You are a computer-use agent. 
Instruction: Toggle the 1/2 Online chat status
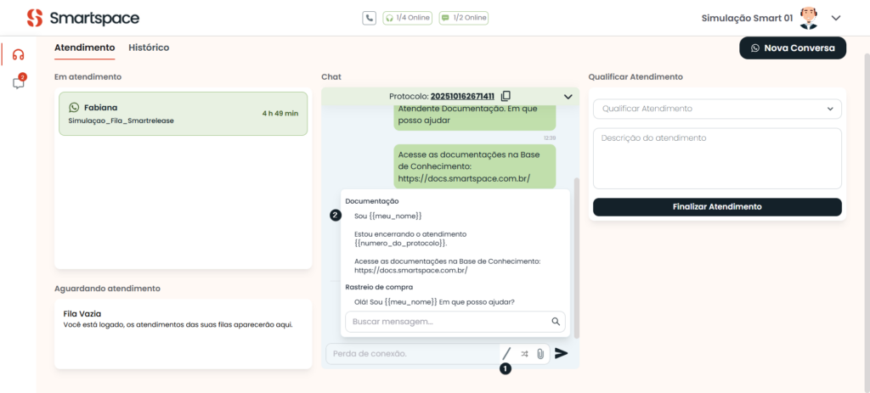[464, 18]
